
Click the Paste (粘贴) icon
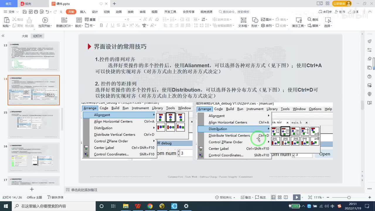point(6,20)
